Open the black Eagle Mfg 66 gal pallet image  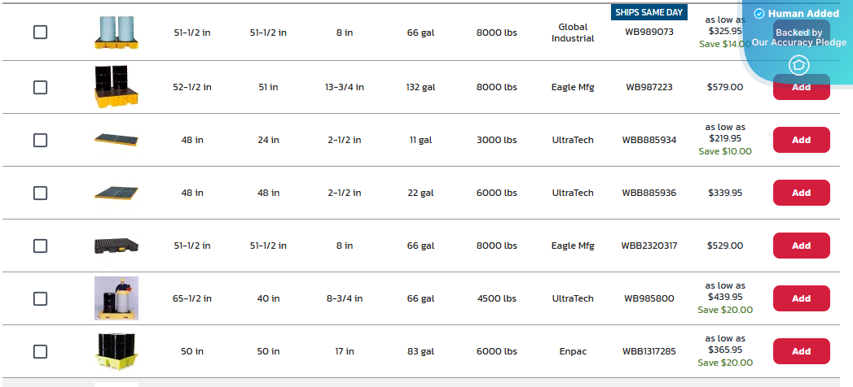pos(117,246)
